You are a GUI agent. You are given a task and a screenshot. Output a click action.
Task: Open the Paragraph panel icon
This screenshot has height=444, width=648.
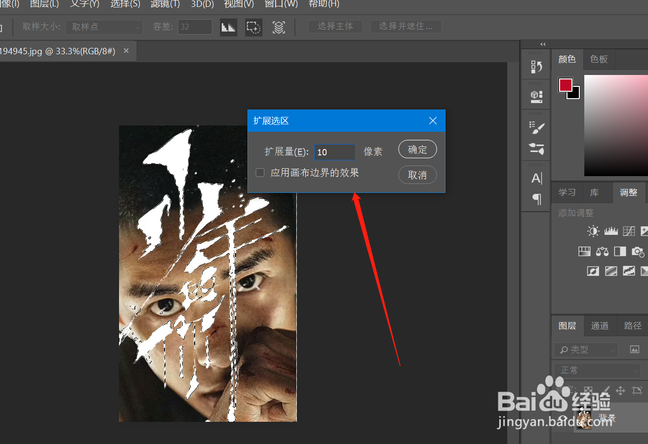tap(536, 199)
